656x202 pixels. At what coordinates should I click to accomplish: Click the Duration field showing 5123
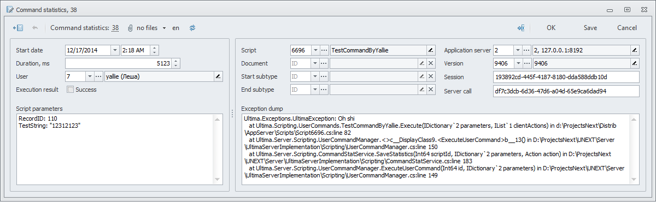(119, 63)
